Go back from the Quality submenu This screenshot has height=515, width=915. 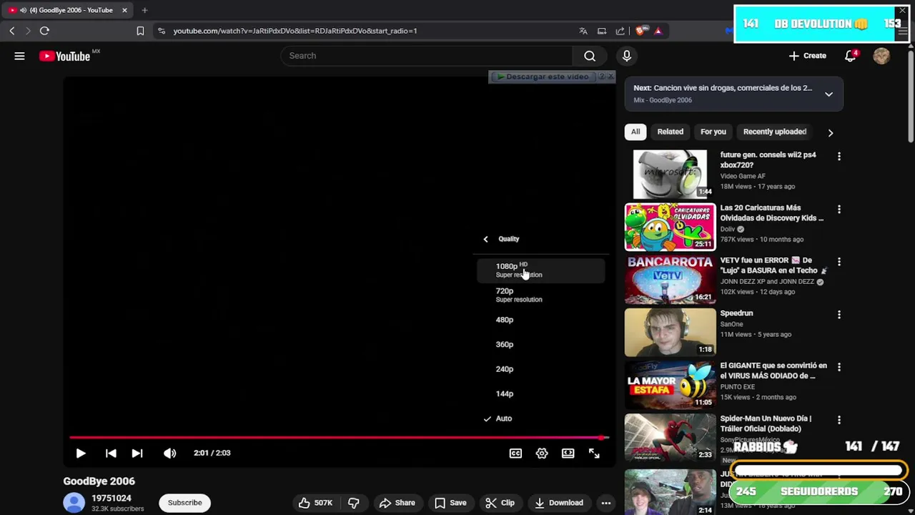tap(485, 239)
